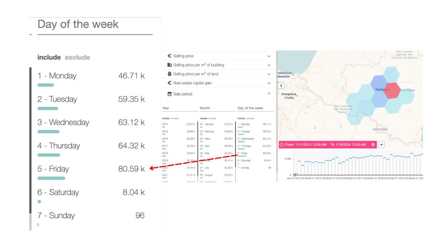Screen dimensions: 440x247
Task: Select 5 - Friday in the enlarged day list
Action: 53,169
